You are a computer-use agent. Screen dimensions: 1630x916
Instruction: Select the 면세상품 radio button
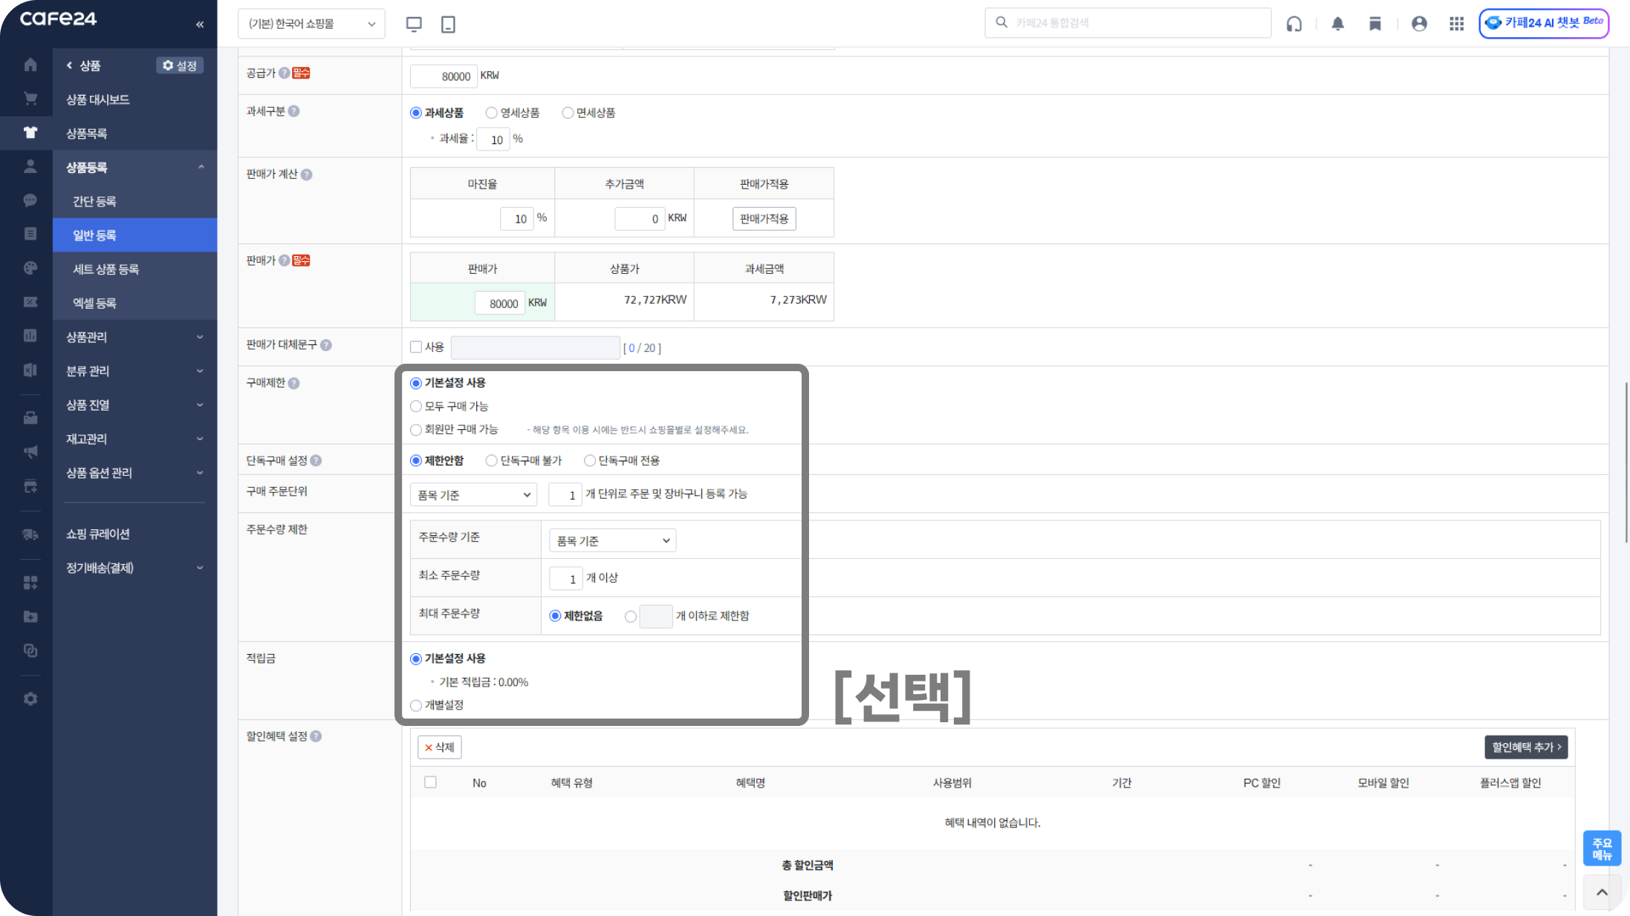click(x=568, y=113)
